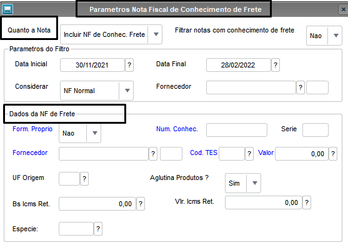Click freight Fornecedor name input field
The image size is (348, 245).
coord(104,154)
